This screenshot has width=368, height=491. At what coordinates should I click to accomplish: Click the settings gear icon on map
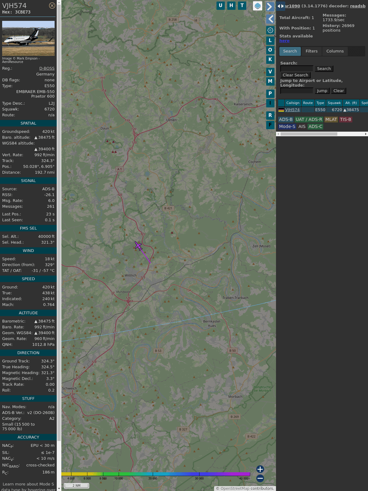270,30
